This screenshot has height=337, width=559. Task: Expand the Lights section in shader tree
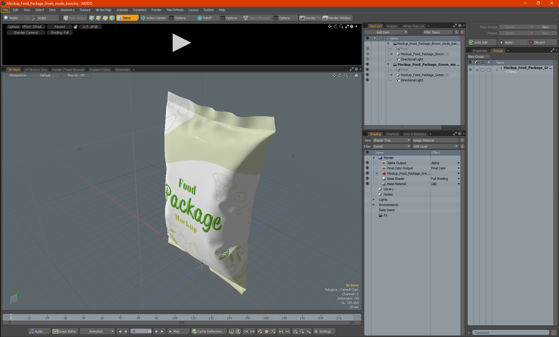click(373, 200)
